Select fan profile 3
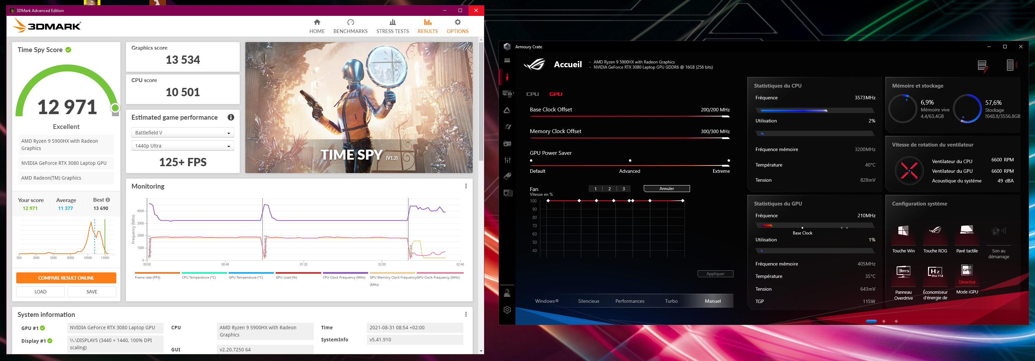 coord(623,189)
